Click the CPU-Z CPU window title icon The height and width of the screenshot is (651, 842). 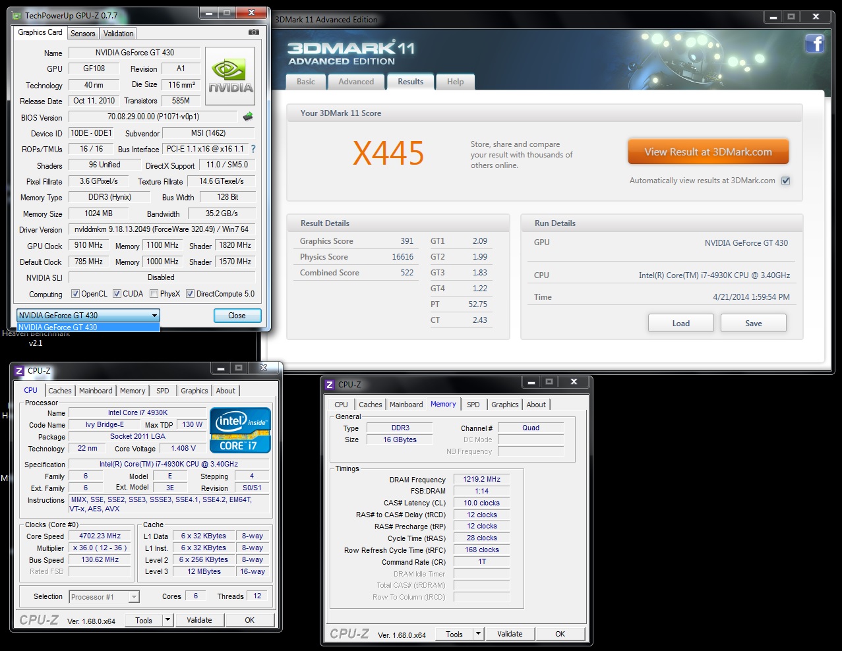click(x=19, y=370)
